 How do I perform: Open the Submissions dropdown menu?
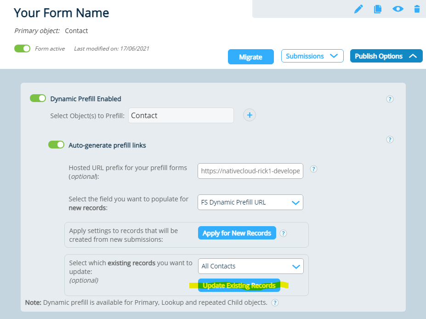coord(312,57)
